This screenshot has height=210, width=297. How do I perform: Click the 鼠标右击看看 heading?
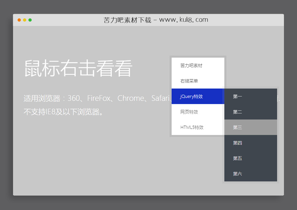point(78,68)
